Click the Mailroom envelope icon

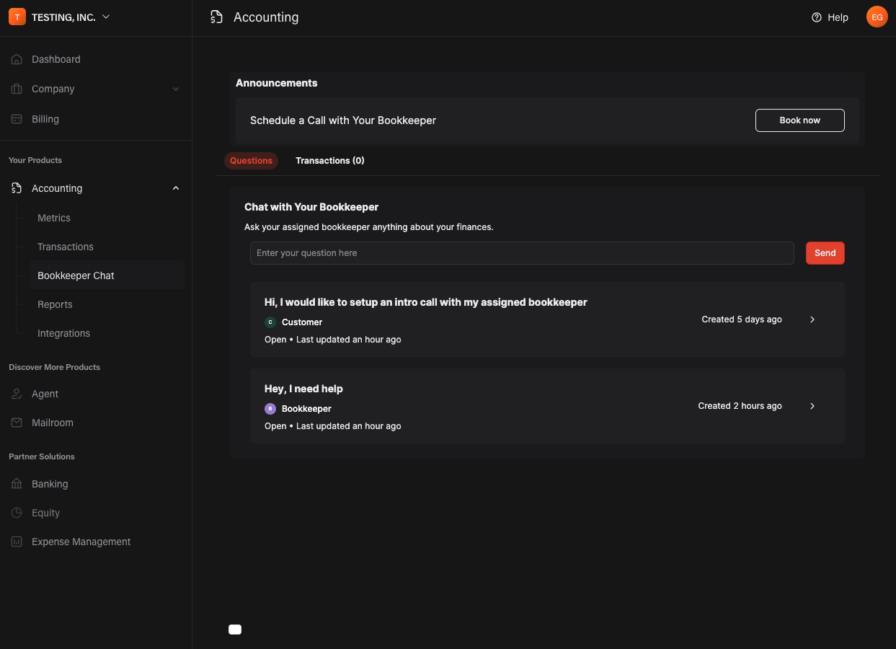(17, 423)
